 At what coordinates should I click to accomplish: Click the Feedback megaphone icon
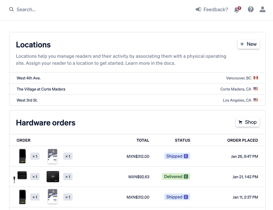198,9
